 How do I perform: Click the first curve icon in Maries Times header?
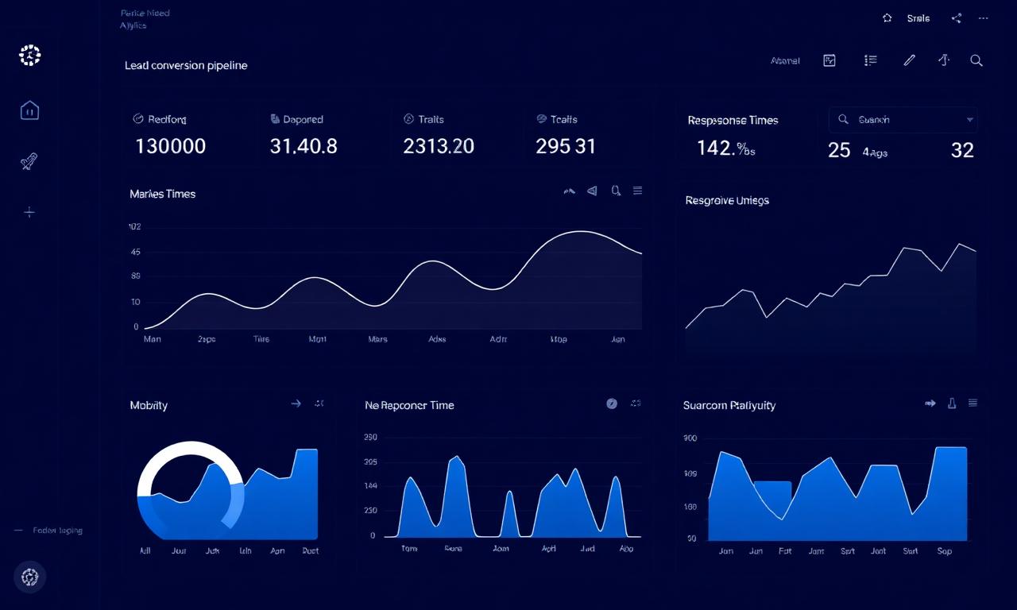pos(569,191)
